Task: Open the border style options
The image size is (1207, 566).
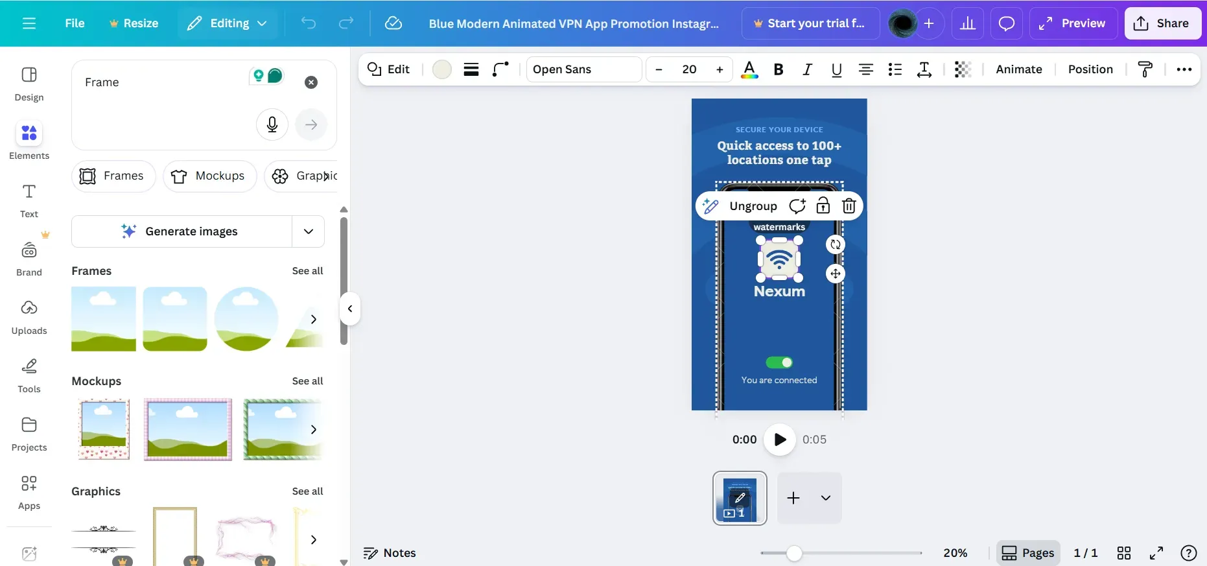Action: point(471,69)
